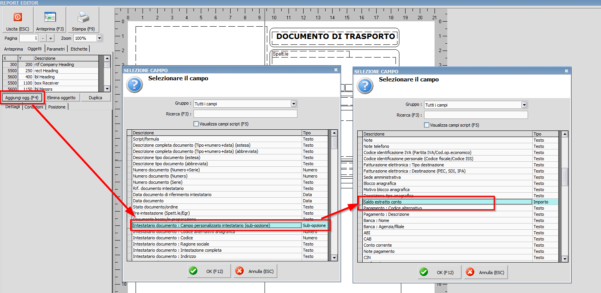Viewport: 601px width, 293px height.
Task: Switch to the Anteprima tab
Action: click(14, 49)
